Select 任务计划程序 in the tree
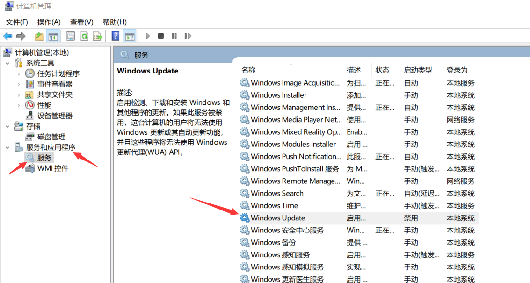 58,73
